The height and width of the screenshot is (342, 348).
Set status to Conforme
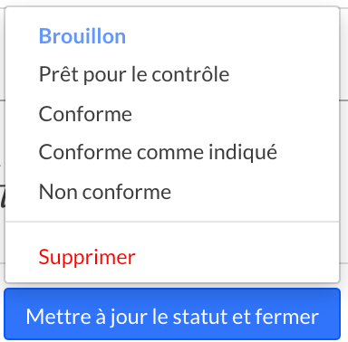coord(172,114)
